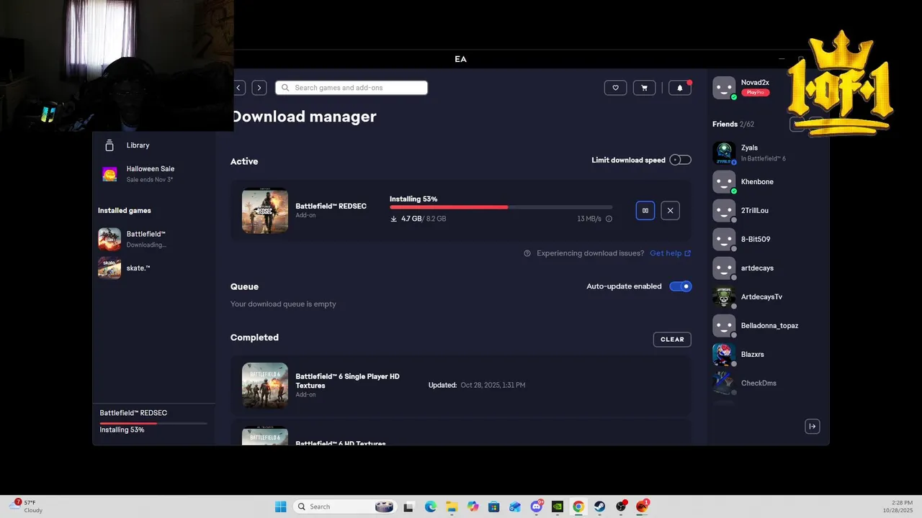
Task: Open the wishlist heart icon
Action: [615, 88]
